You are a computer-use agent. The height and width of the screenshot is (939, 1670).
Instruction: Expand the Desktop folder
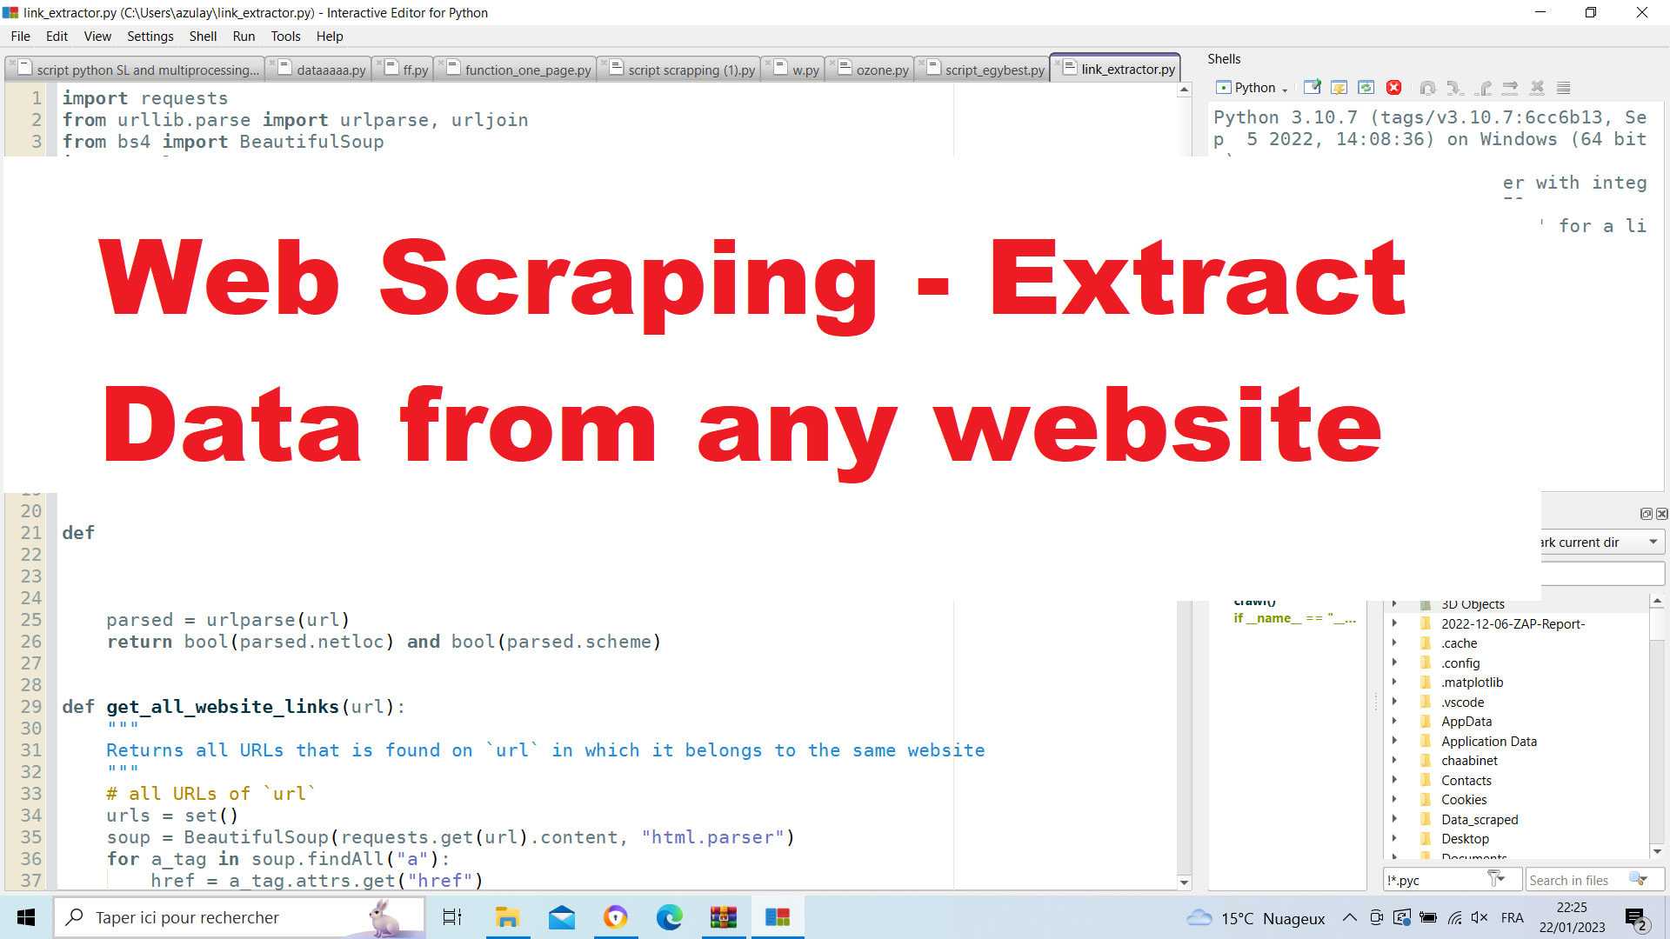coord(1394,838)
